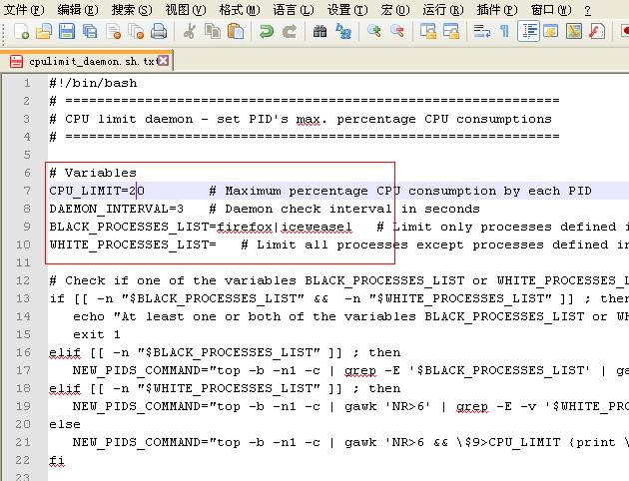Click 'WHITE_PROCESSES_LIST=' on line 10

click(133, 244)
